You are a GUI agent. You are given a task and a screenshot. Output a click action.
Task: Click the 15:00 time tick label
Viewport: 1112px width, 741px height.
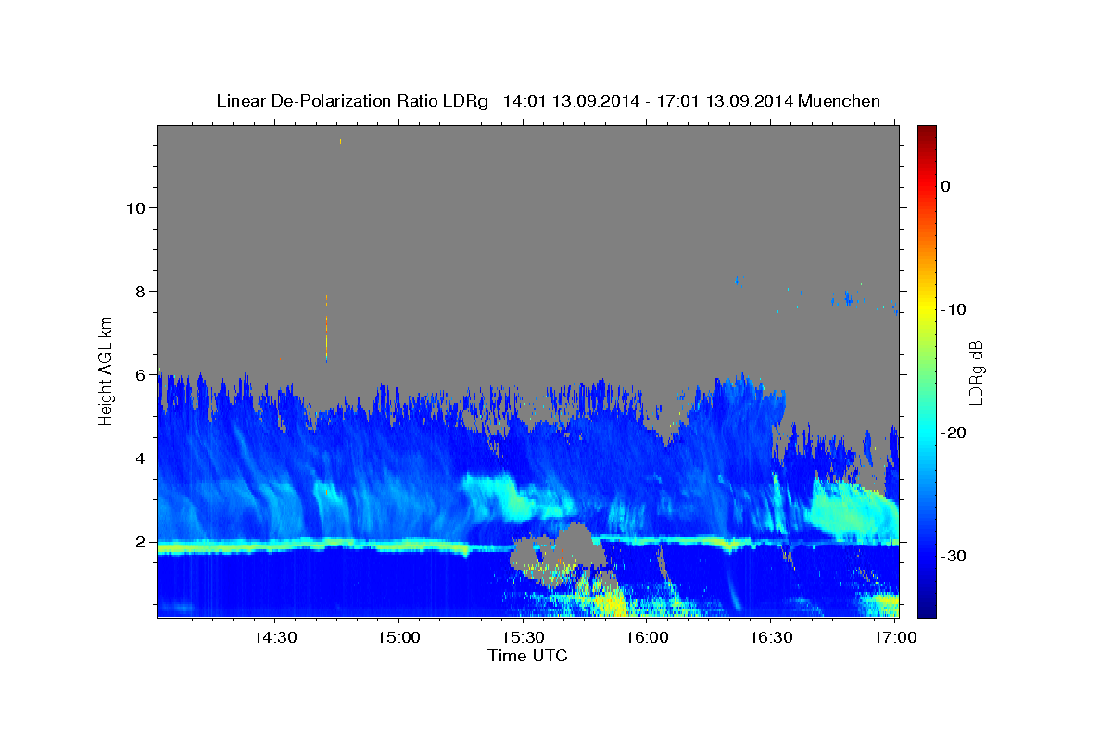coord(398,638)
